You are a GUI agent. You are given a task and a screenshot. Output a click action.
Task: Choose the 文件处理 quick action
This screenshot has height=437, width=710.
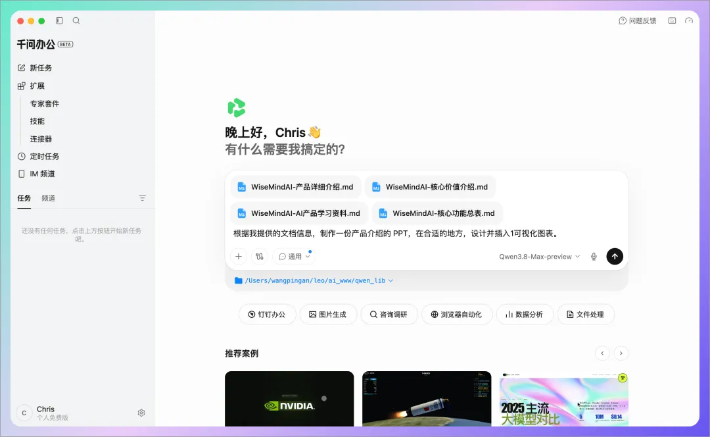586,314
